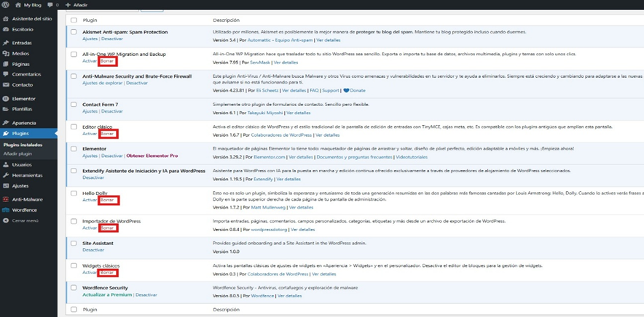Open the Entradas menu label
This screenshot has width=644, height=317.
[x=22, y=43]
